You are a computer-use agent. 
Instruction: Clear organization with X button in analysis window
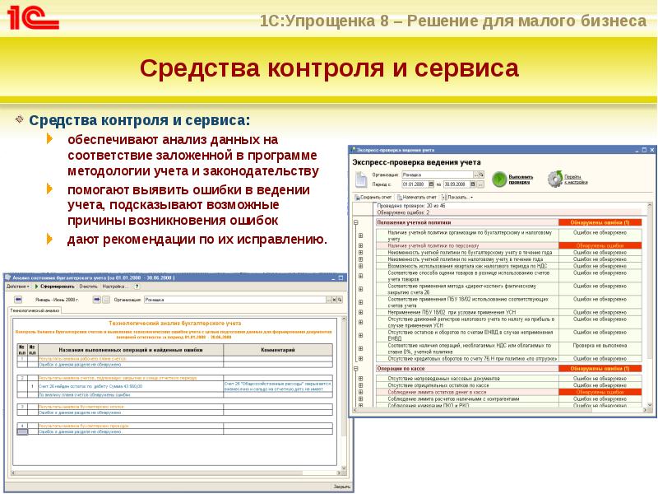[334, 300]
